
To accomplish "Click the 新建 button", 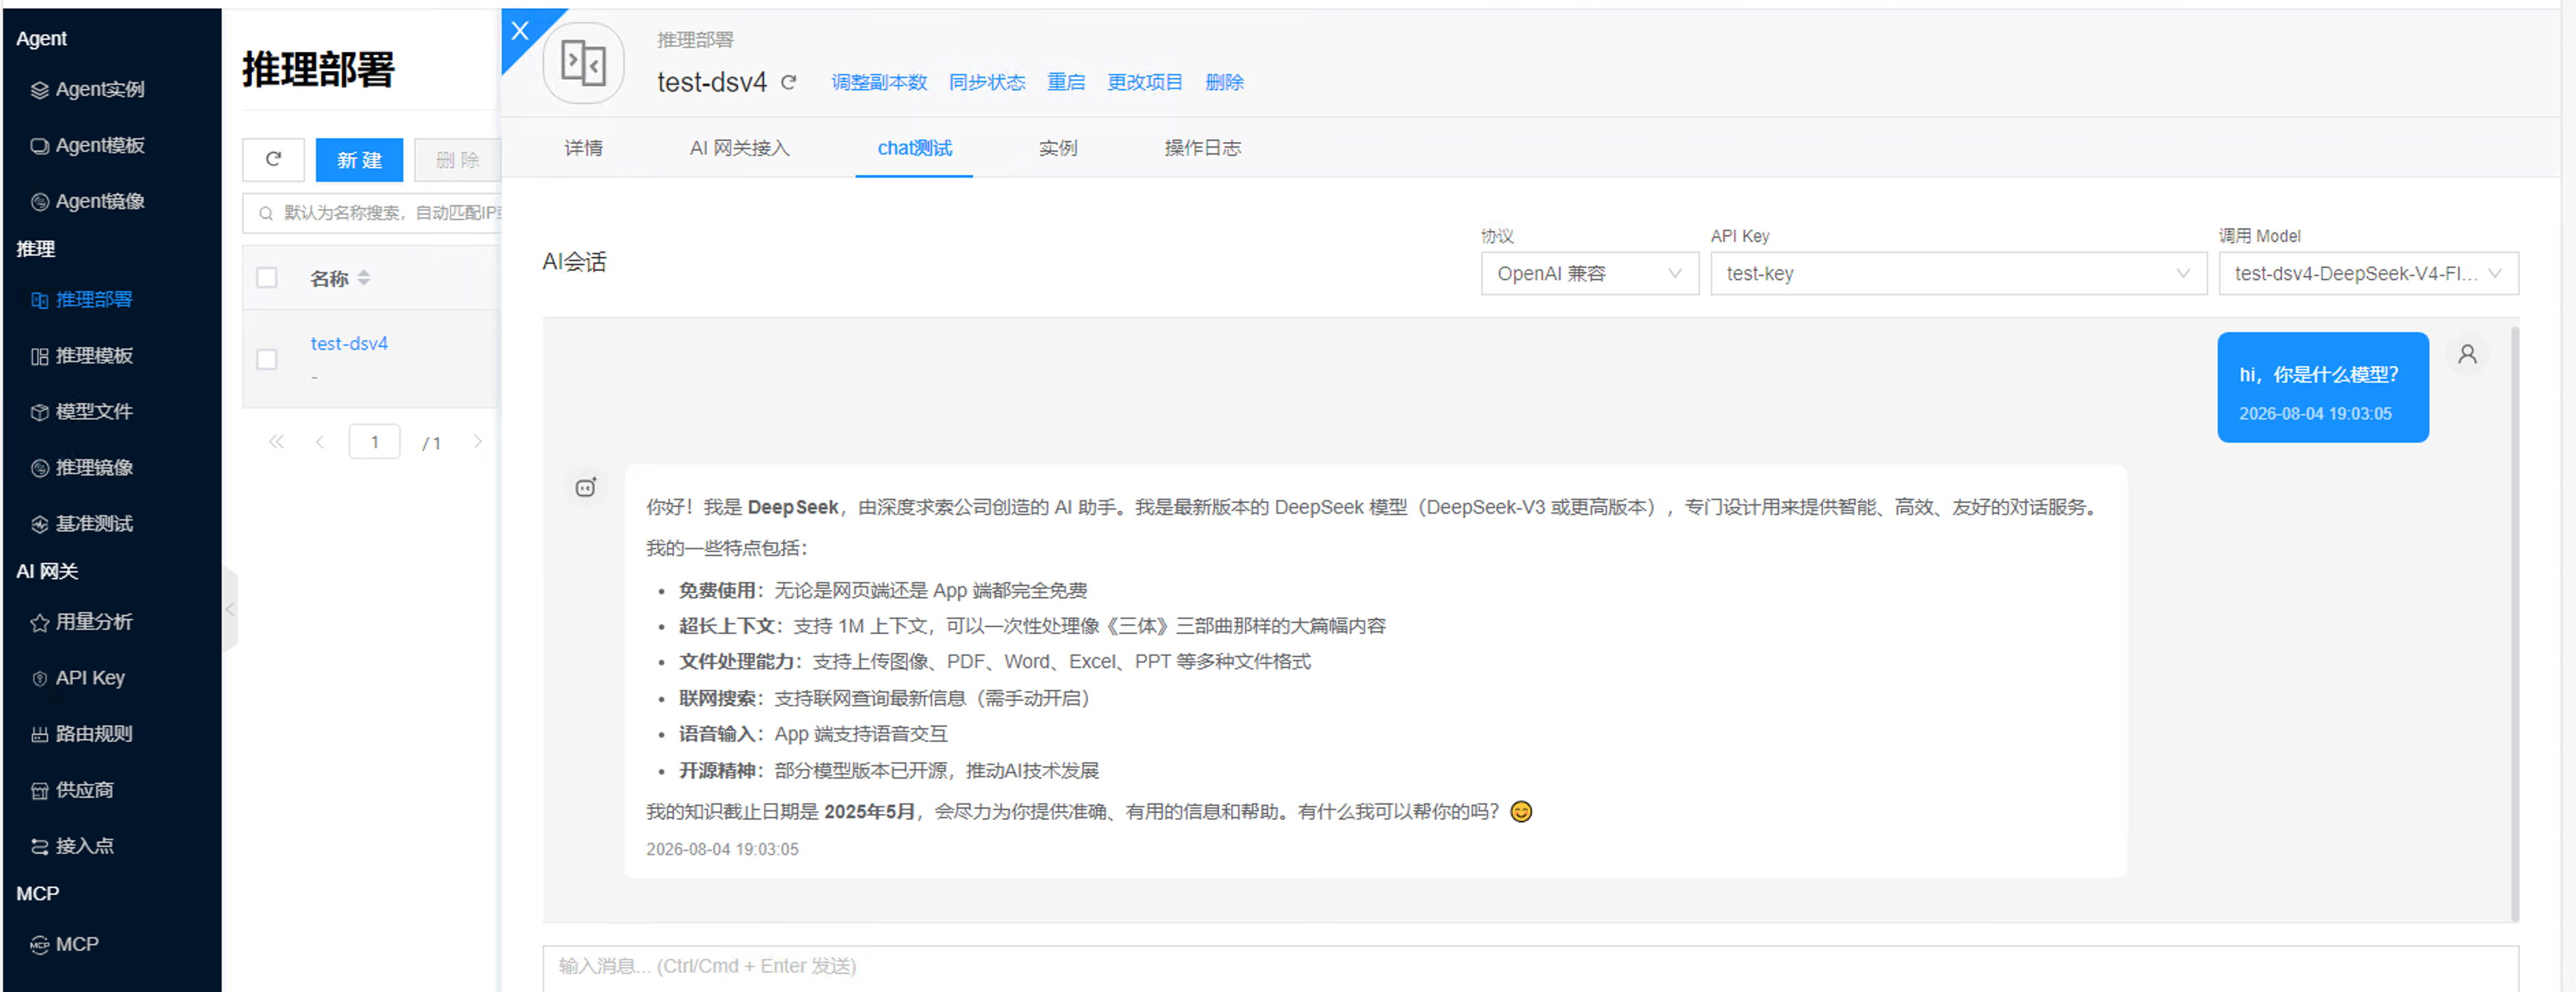I will tap(359, 159).
